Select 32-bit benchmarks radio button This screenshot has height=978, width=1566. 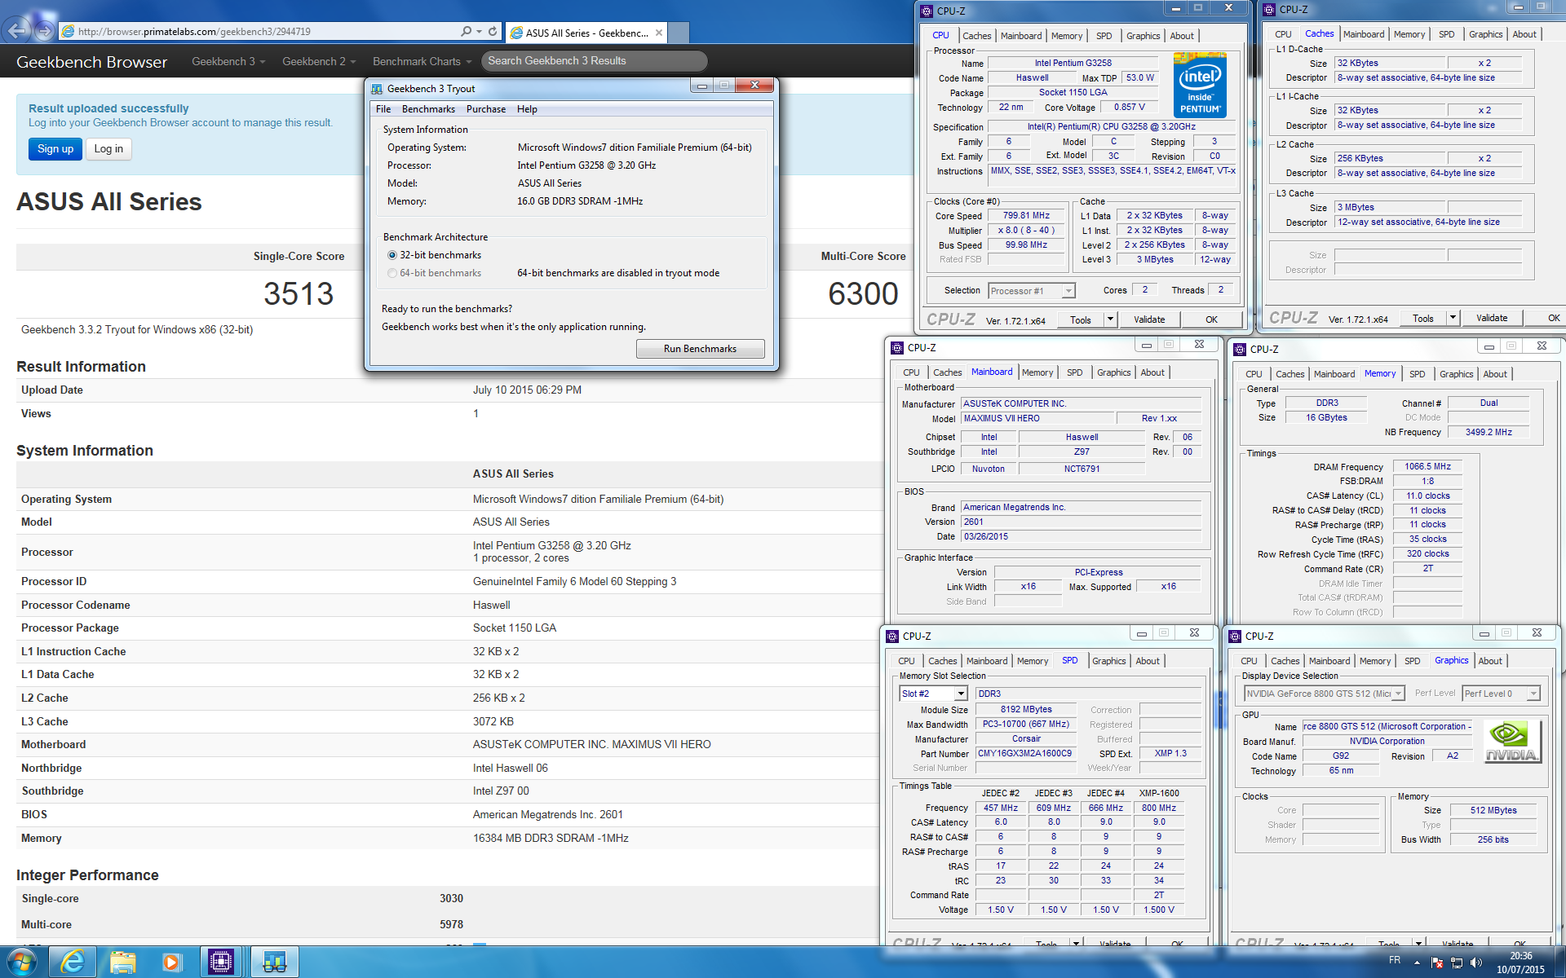pos(392,255)
